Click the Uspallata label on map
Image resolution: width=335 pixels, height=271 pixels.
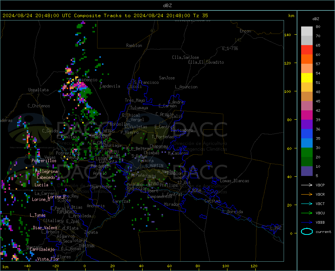[38, 90]
